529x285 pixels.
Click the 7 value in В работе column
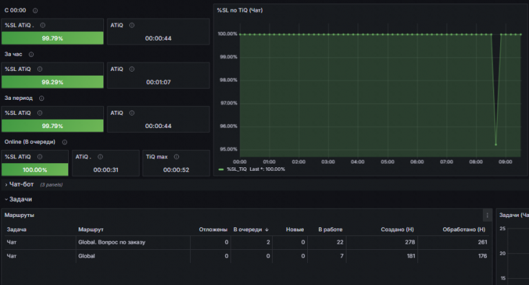(x=342, y=256)
